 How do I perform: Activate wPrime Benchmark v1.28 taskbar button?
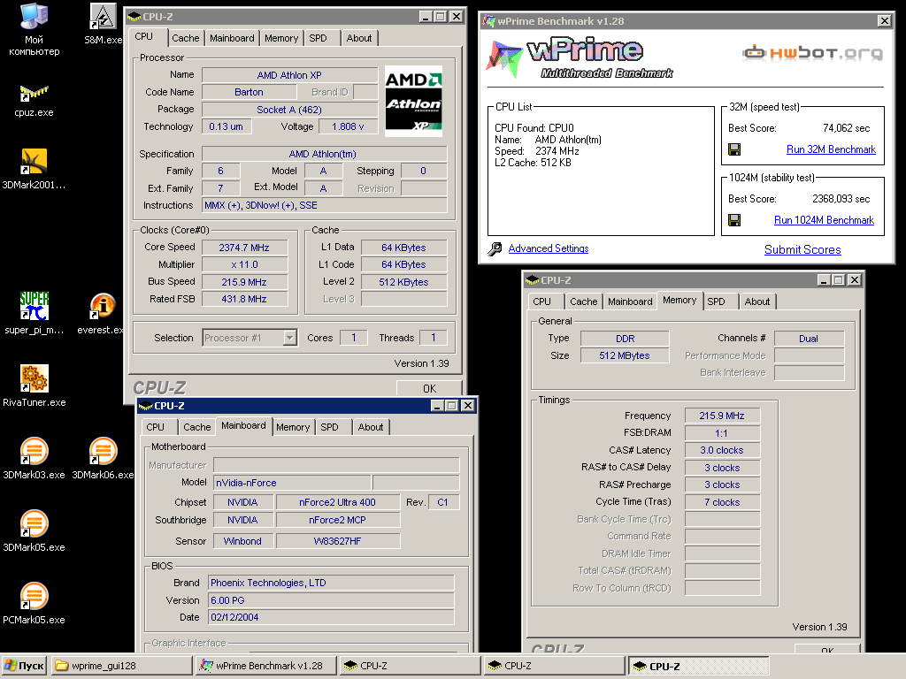coord(265,666)
